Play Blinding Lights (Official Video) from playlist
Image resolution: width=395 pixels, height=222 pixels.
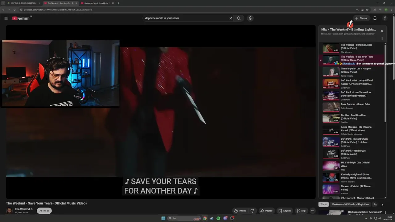point(351,48)
